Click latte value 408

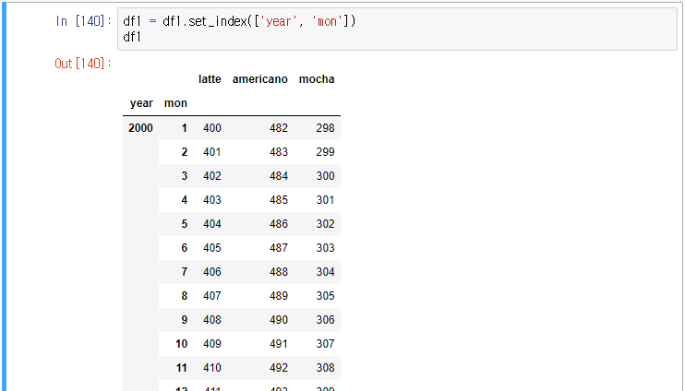pos(212,320)
